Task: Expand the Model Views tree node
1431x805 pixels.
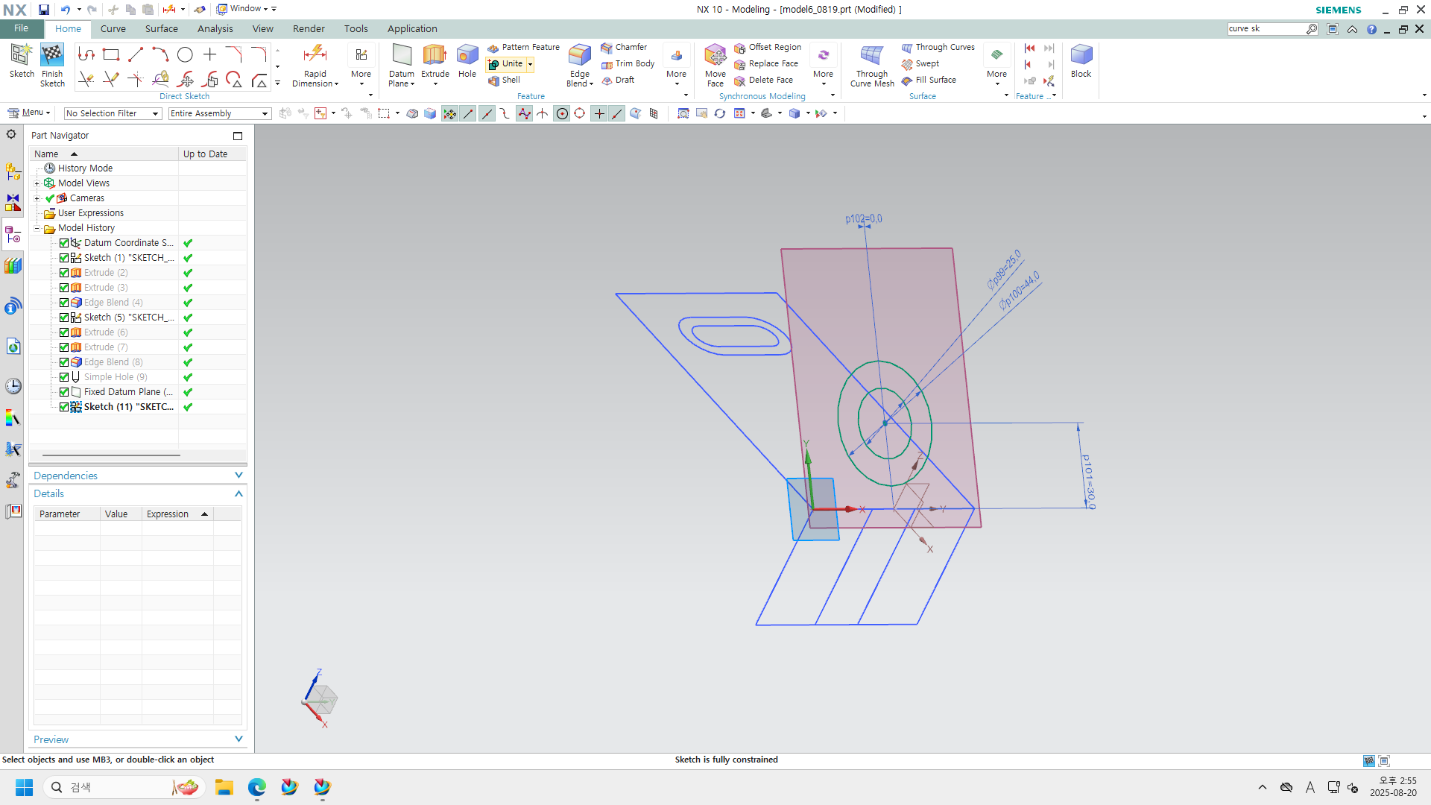Action: (37, 183)
